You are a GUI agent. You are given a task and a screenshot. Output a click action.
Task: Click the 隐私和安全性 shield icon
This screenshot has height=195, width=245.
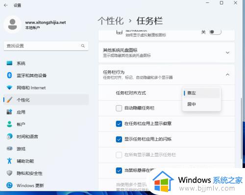coord(9,173)
